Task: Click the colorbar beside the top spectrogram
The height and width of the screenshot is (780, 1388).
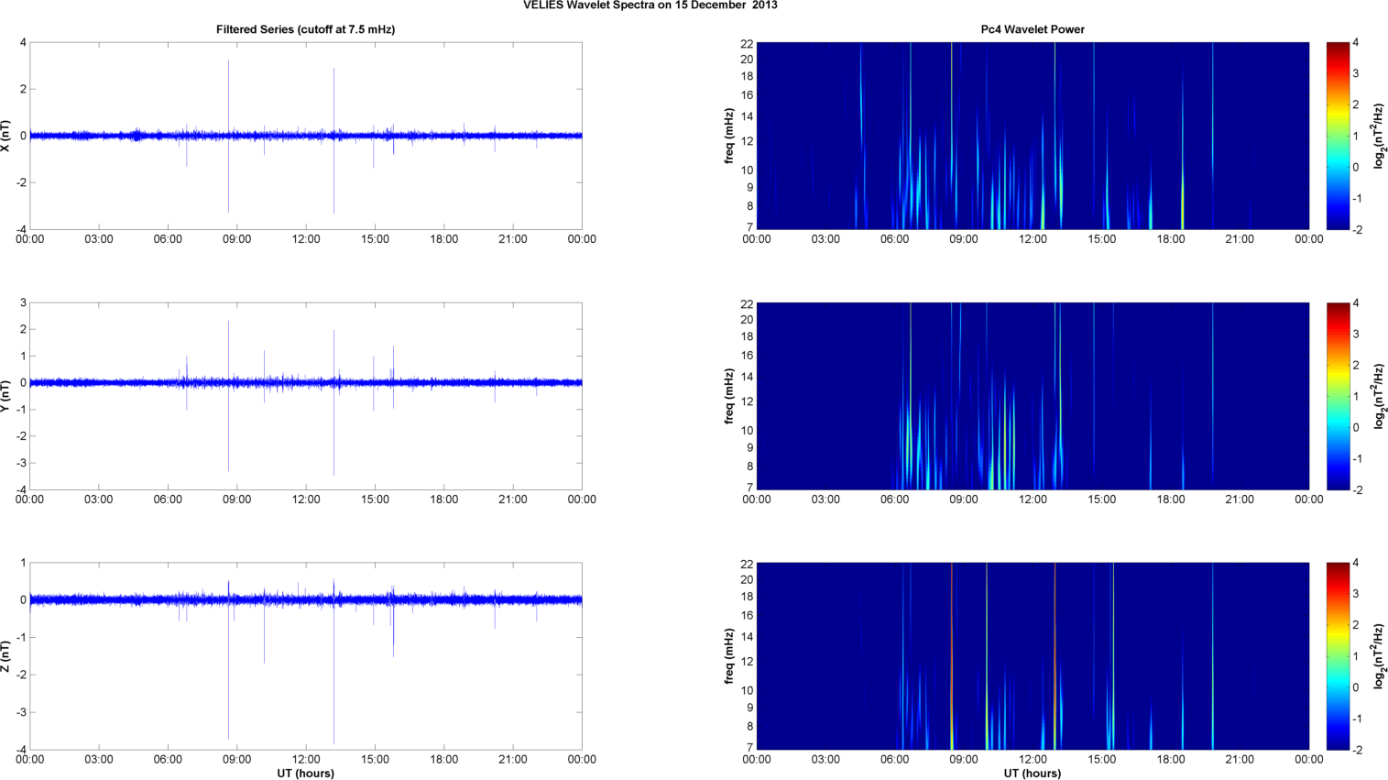Action: (x=1338, y=136)
